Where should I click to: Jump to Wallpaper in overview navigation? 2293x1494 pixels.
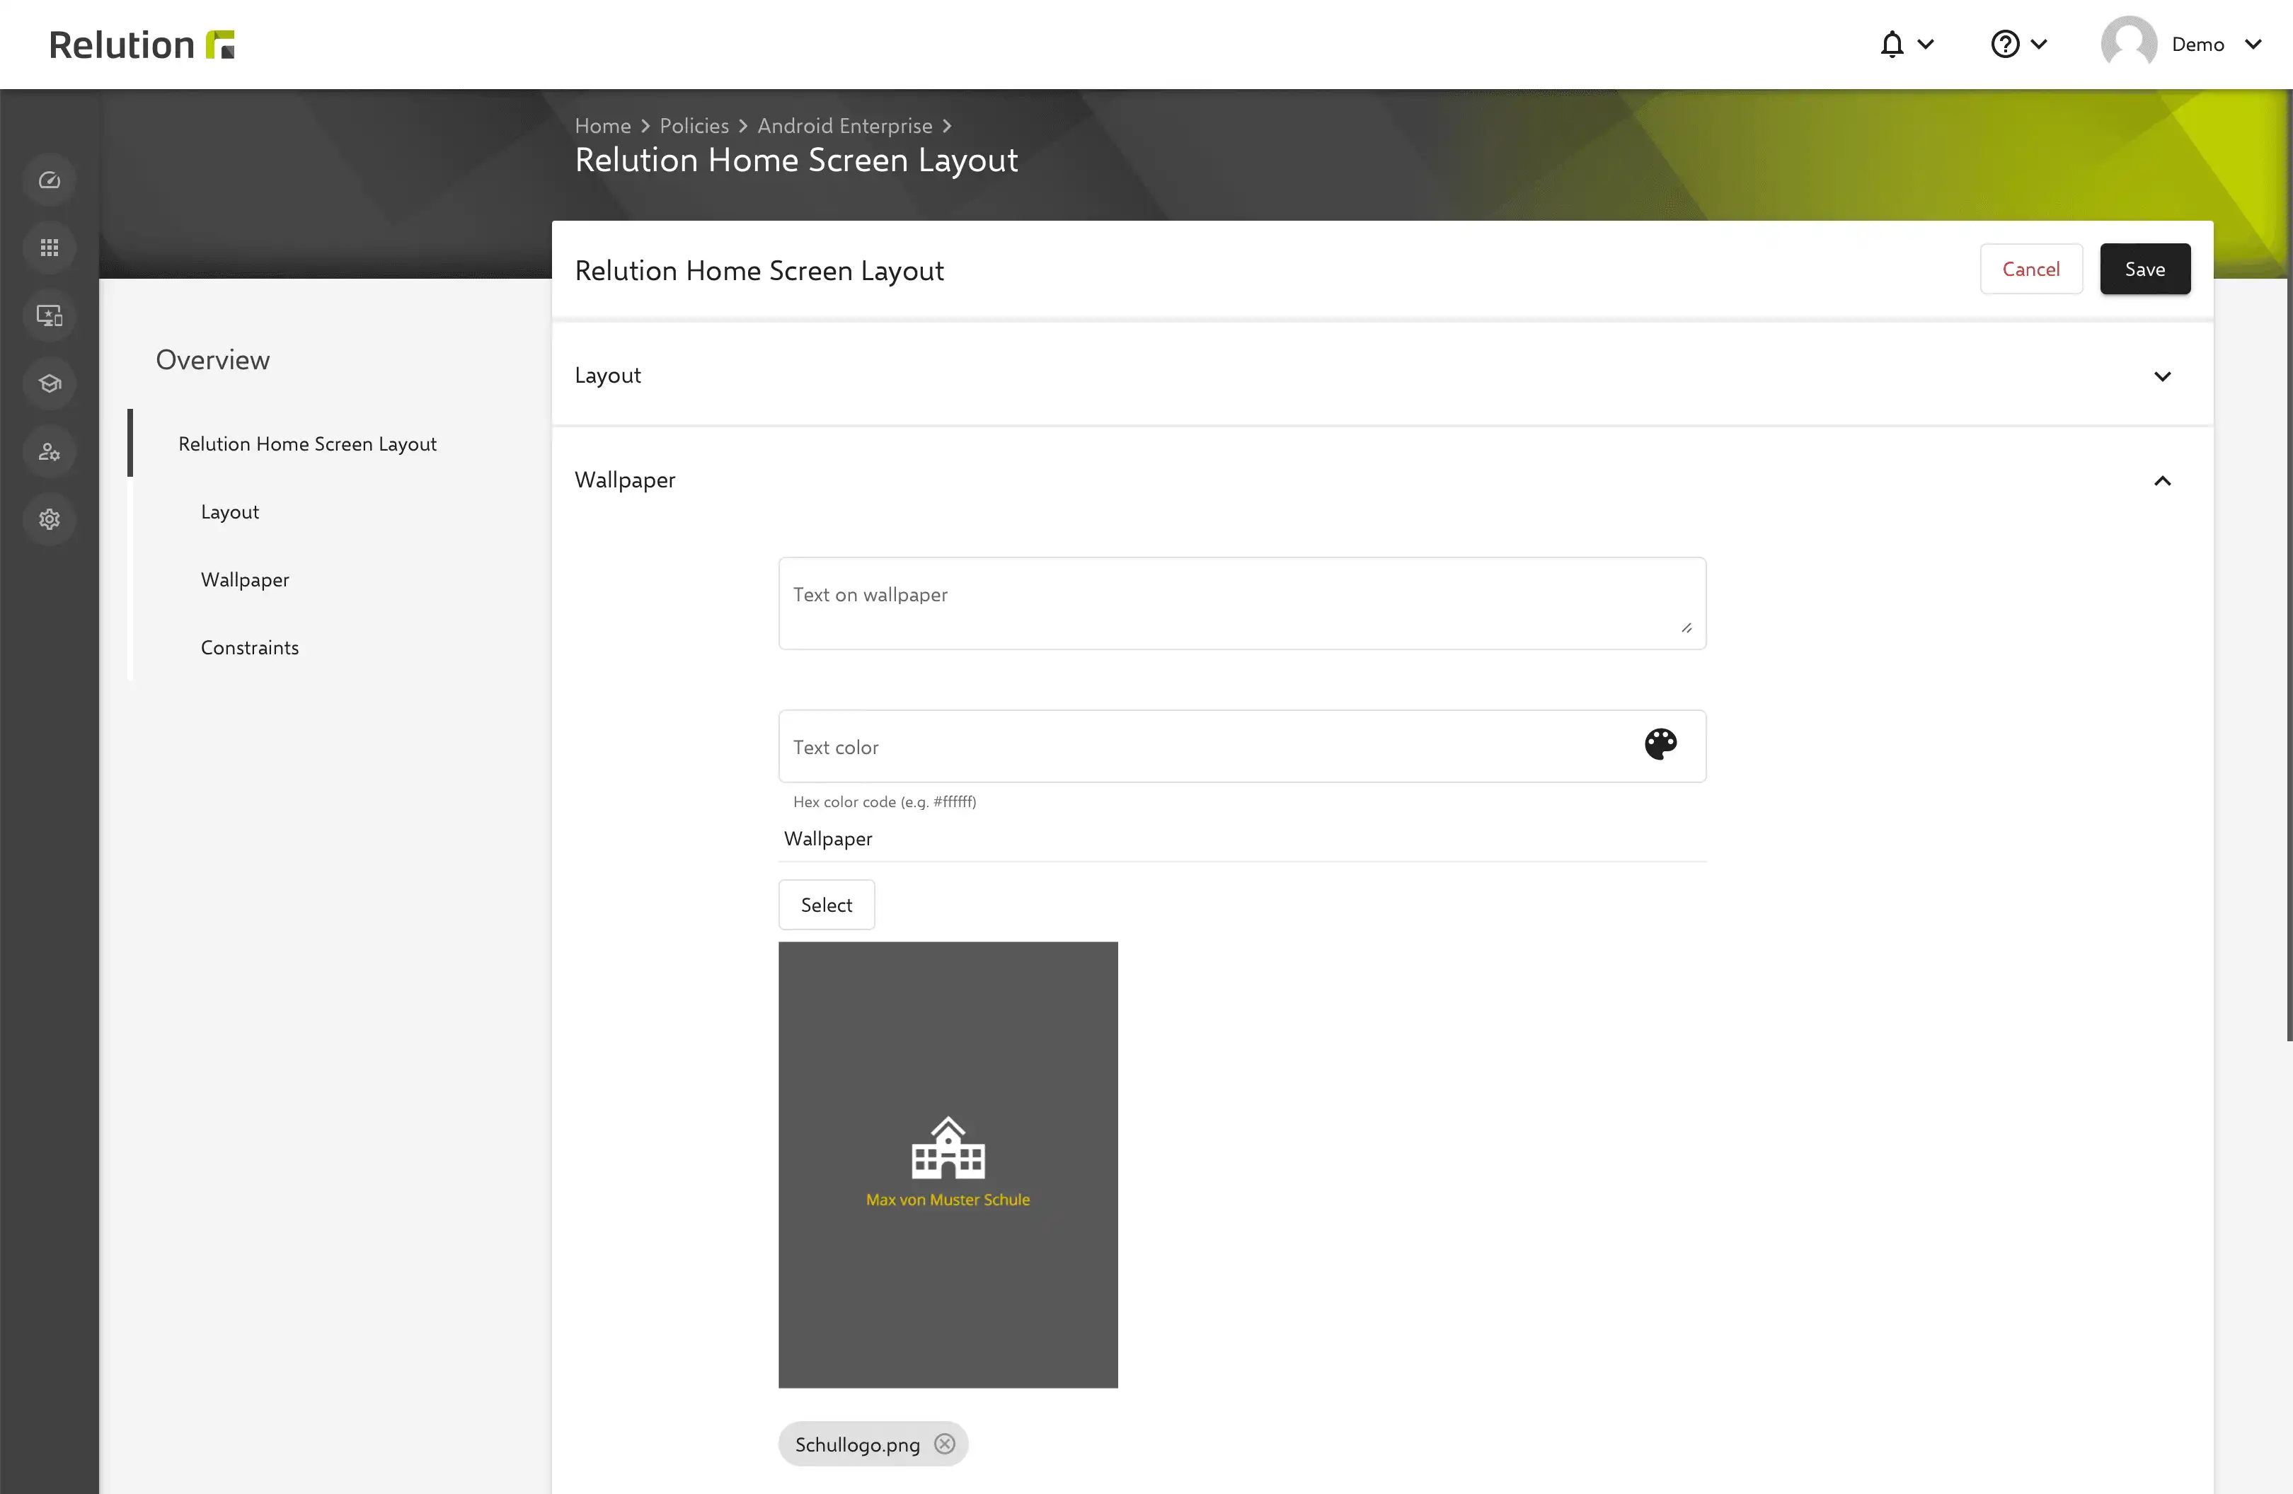pos(245,580)
